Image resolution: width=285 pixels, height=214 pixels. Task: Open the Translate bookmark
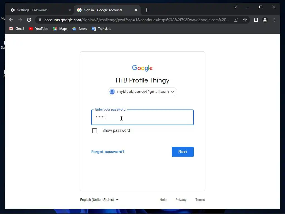[x=101, y=29]
